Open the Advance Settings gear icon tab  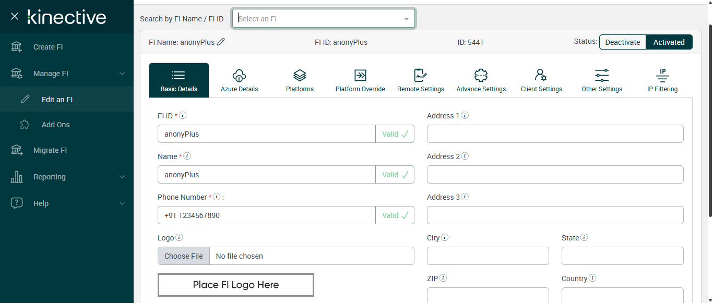tap(481, 80)
